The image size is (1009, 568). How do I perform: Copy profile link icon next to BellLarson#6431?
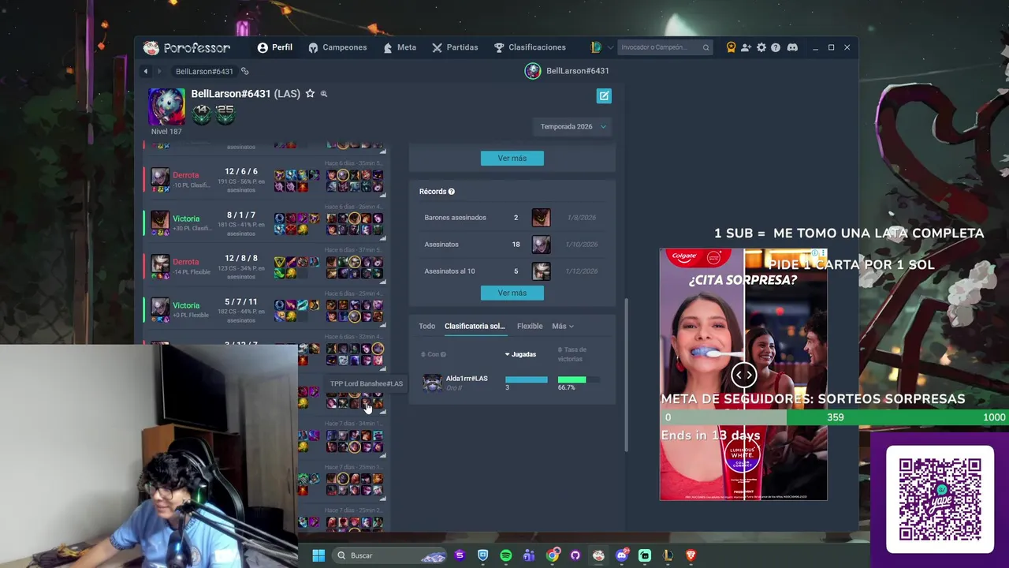[x=244, y=71]
